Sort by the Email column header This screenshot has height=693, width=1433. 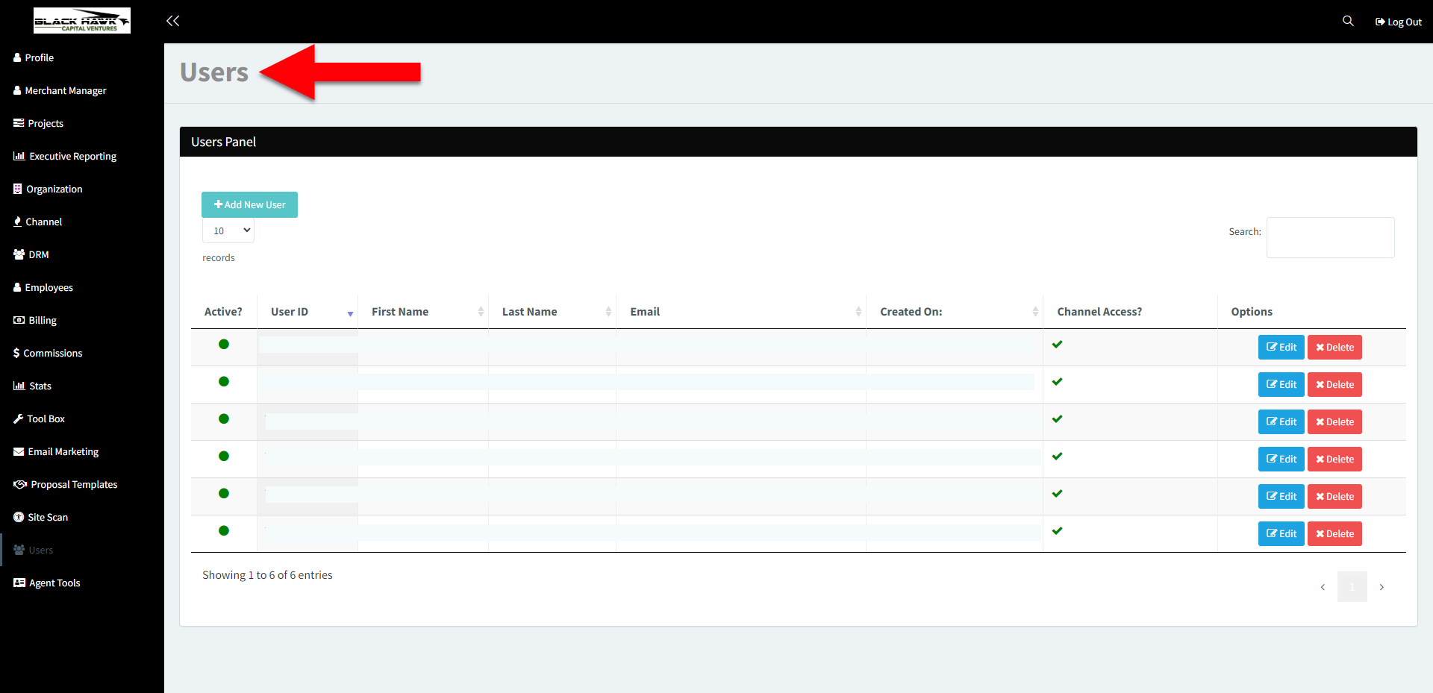(741, 312)
